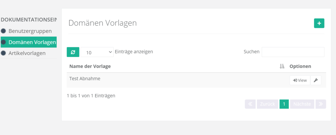Viewport: 336px width, 135px height.
Task: Focus the Suchen search field
Action: click(293, 52)
